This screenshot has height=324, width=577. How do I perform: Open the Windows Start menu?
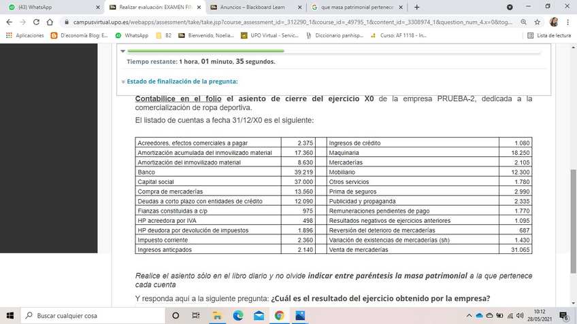10,316
